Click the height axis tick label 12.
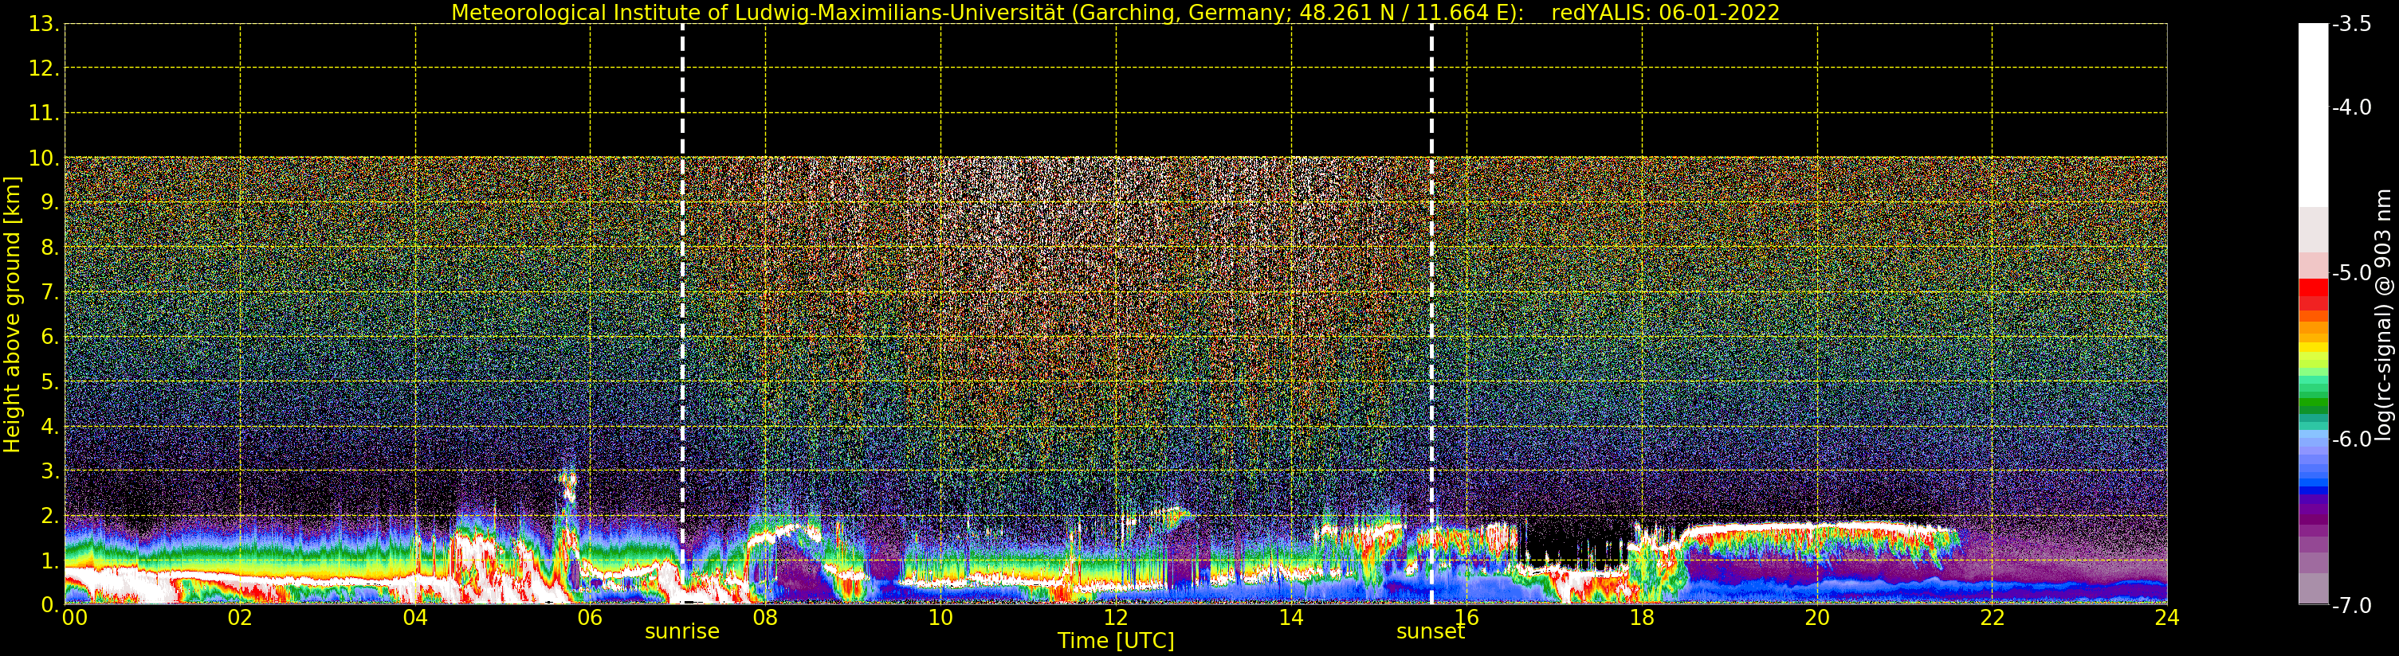 click(44, 68)
